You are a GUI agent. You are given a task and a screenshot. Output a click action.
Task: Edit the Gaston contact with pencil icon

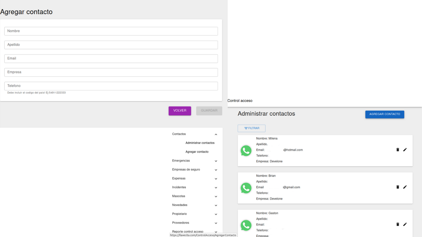405,224
